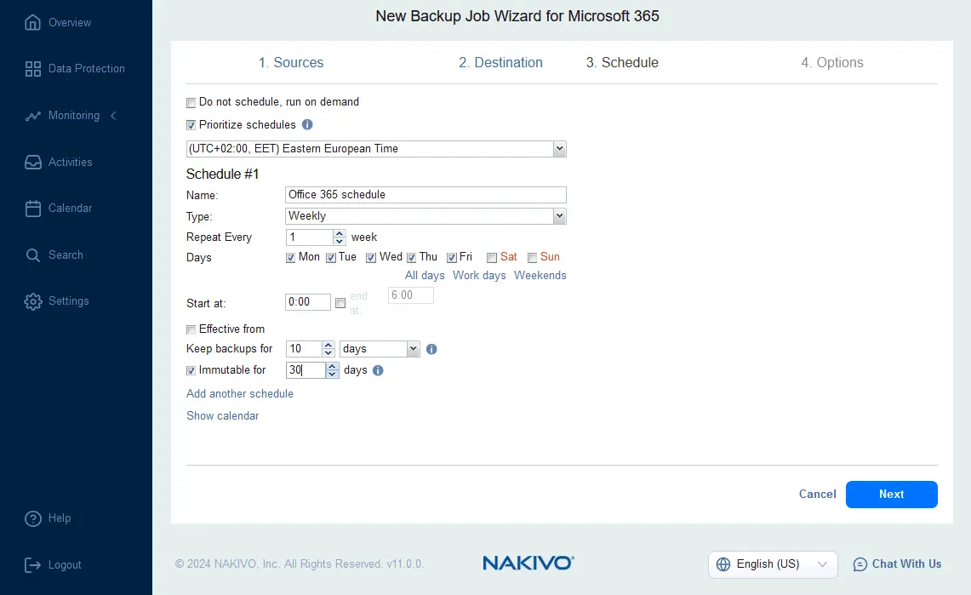Uncheck the Wed day checkbox
Screen dimensions: 971x595
pyautogui.click(x=371, y=258)
